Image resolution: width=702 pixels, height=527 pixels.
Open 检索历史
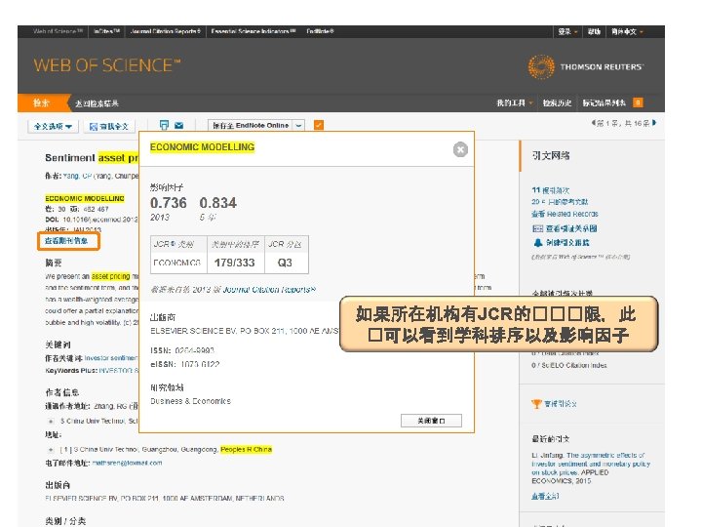557,103
